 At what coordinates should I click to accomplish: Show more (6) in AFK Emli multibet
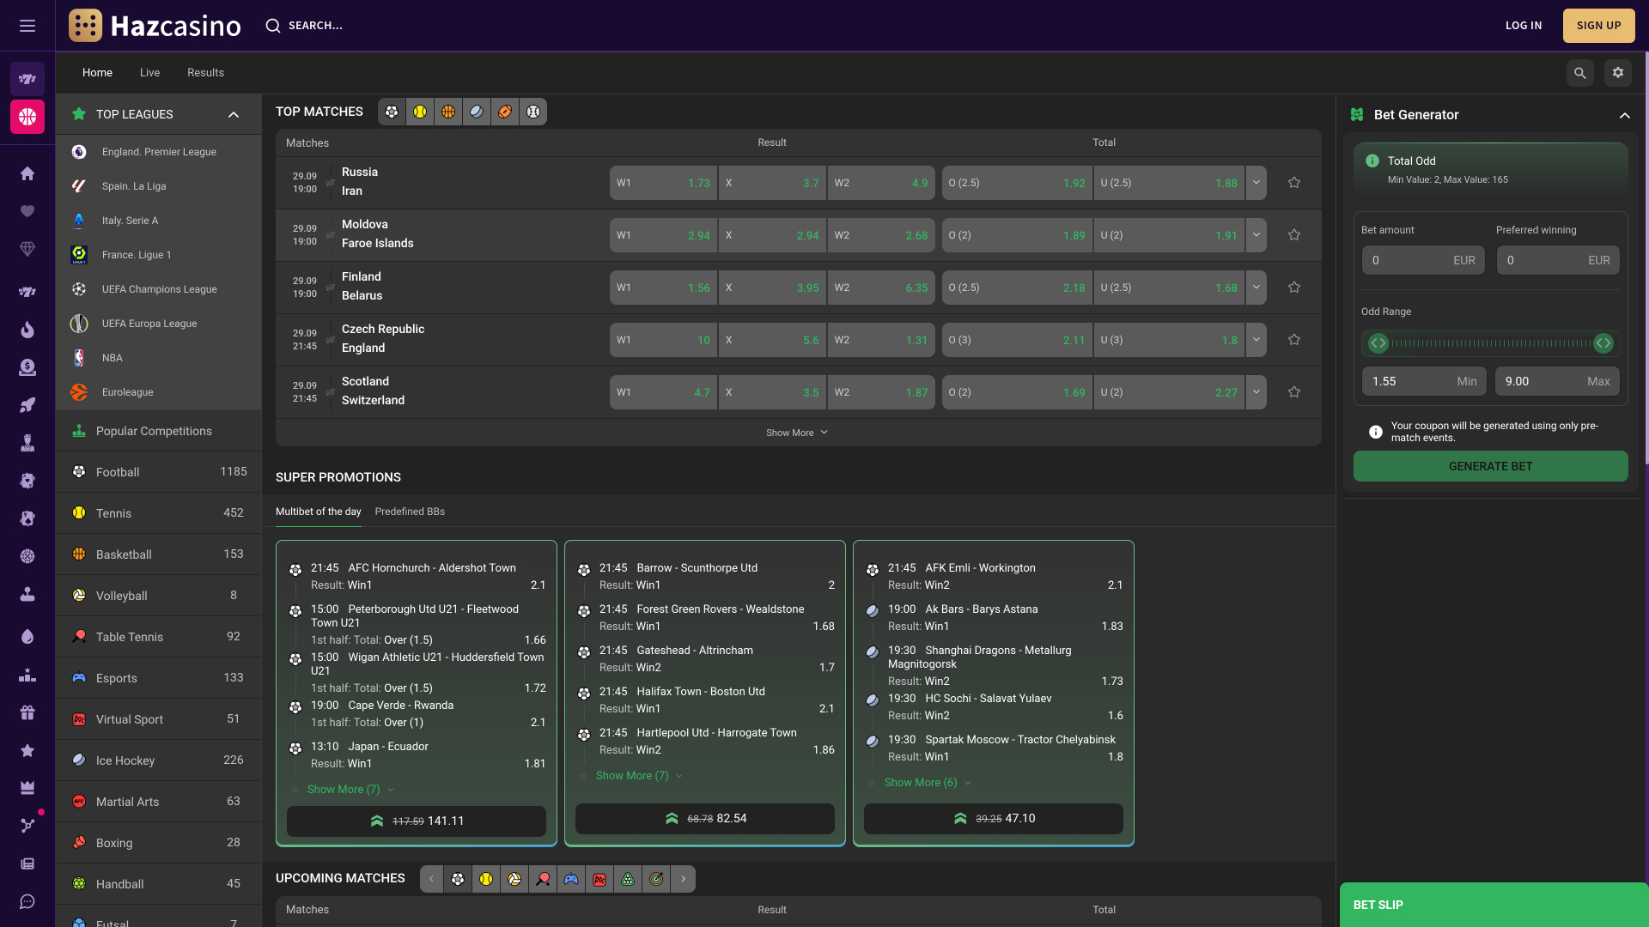928,783
